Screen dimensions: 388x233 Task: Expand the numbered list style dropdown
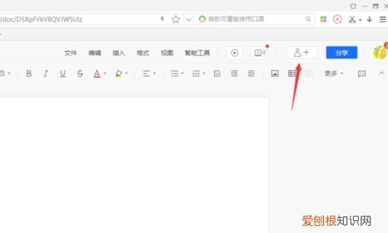click(x=204, y=74)
